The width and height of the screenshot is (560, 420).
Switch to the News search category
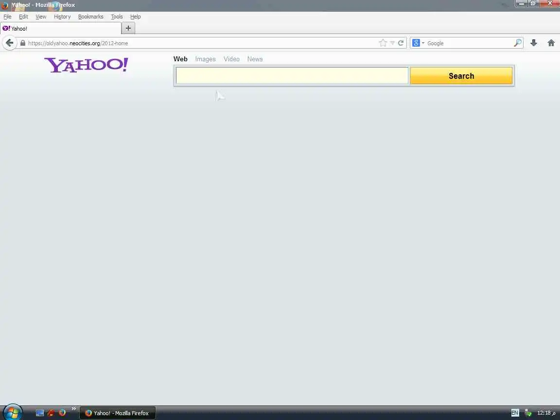(255, 59)
